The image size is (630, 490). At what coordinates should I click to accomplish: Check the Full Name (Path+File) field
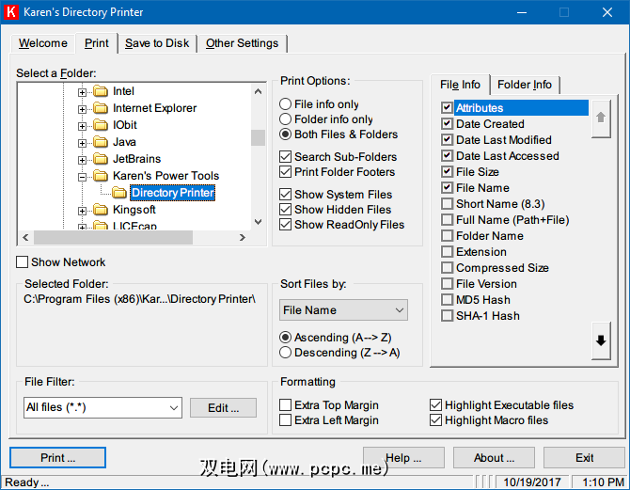(447, 220)
